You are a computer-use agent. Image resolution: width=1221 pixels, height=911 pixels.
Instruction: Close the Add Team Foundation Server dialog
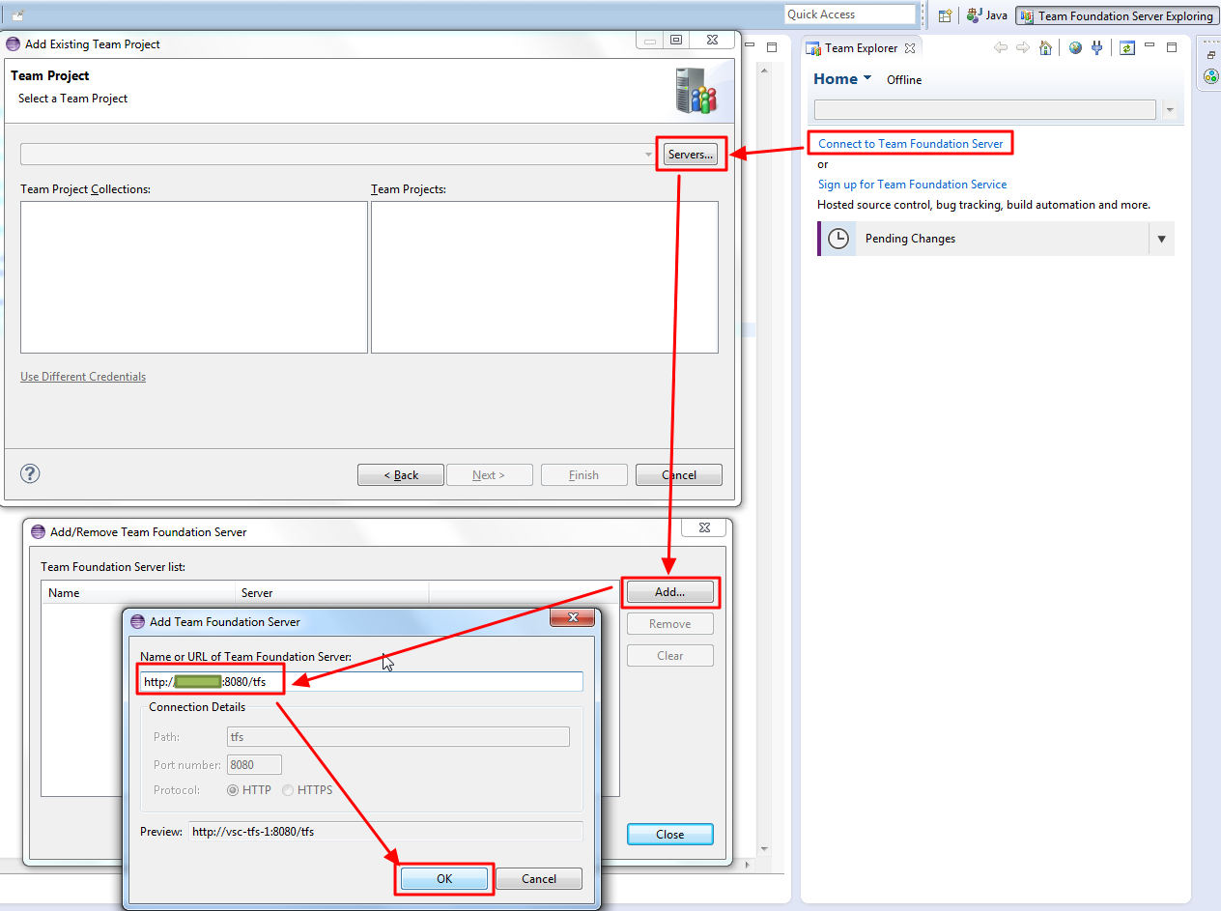pos(572,618)
